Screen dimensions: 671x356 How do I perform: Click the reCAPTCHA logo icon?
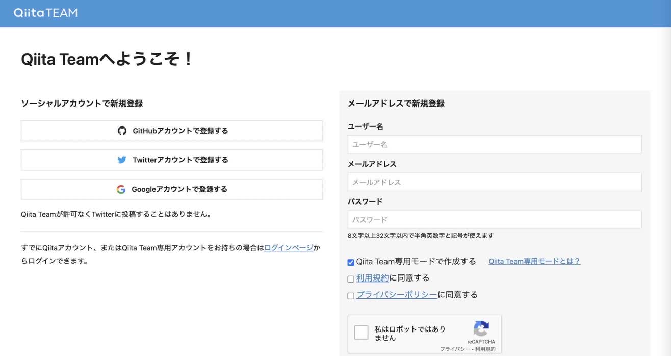[x=481, y=329]
